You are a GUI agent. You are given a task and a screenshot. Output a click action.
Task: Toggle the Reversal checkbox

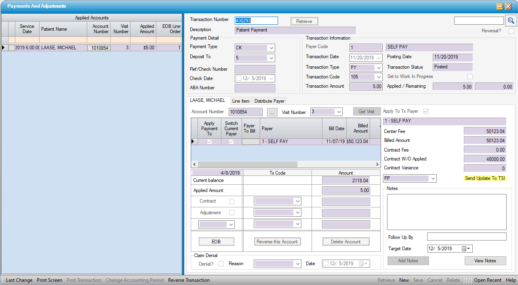pos(511,31)
